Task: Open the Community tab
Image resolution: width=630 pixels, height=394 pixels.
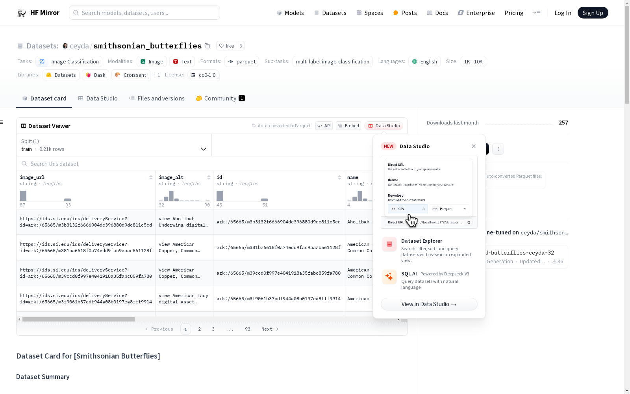Action: (220, 98)
